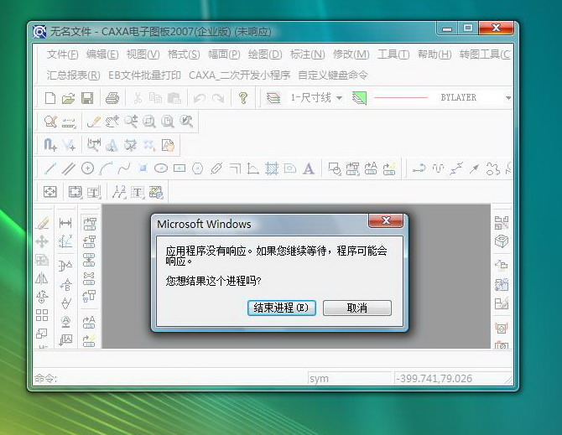Screen dimensions: 562x435
Task: Click the 命令 command input line
Action: (169, 379)
